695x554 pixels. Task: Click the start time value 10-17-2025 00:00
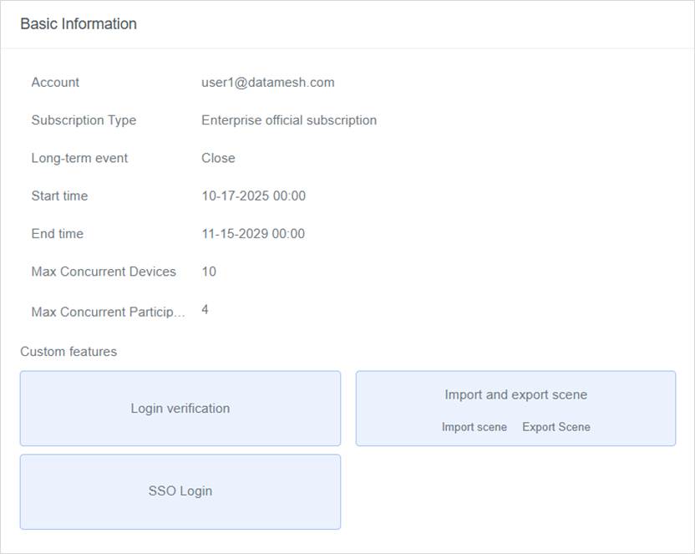coord(253,196)
